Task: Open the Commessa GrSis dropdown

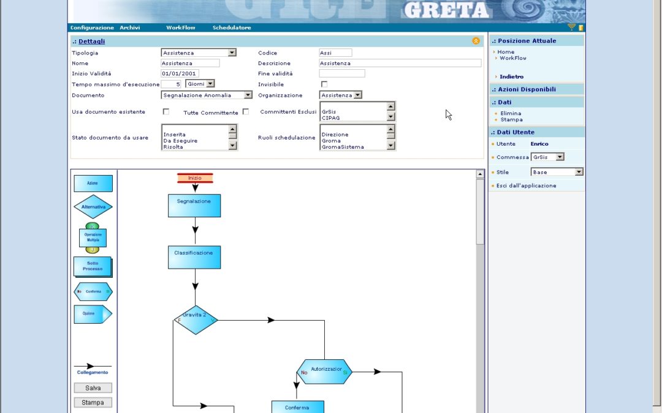Action: click(547, 157)
